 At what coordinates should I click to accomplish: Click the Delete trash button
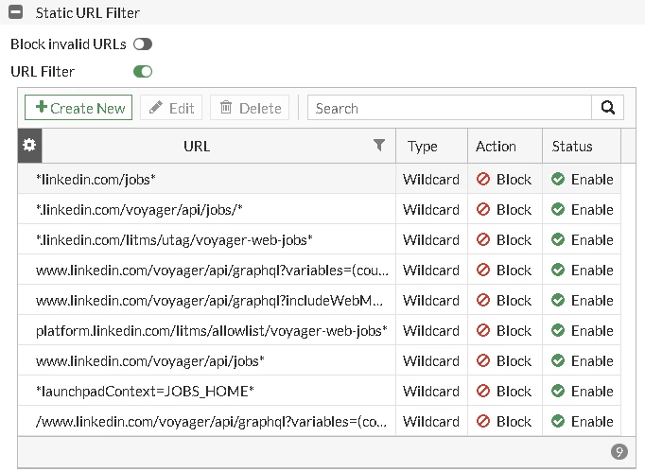(250, 108)
